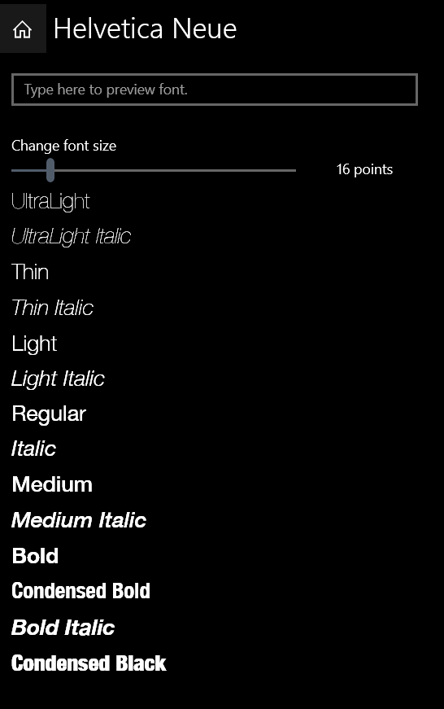Click the font preview text field

[215, 90]
